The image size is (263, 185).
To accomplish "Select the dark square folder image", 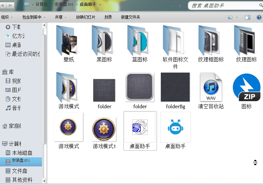I will (x=104, y=90).
